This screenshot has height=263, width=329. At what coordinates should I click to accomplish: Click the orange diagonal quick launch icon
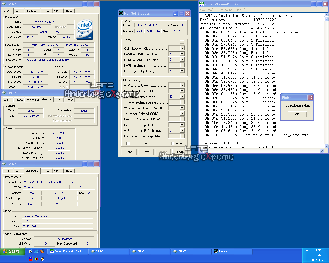(42, 259)
